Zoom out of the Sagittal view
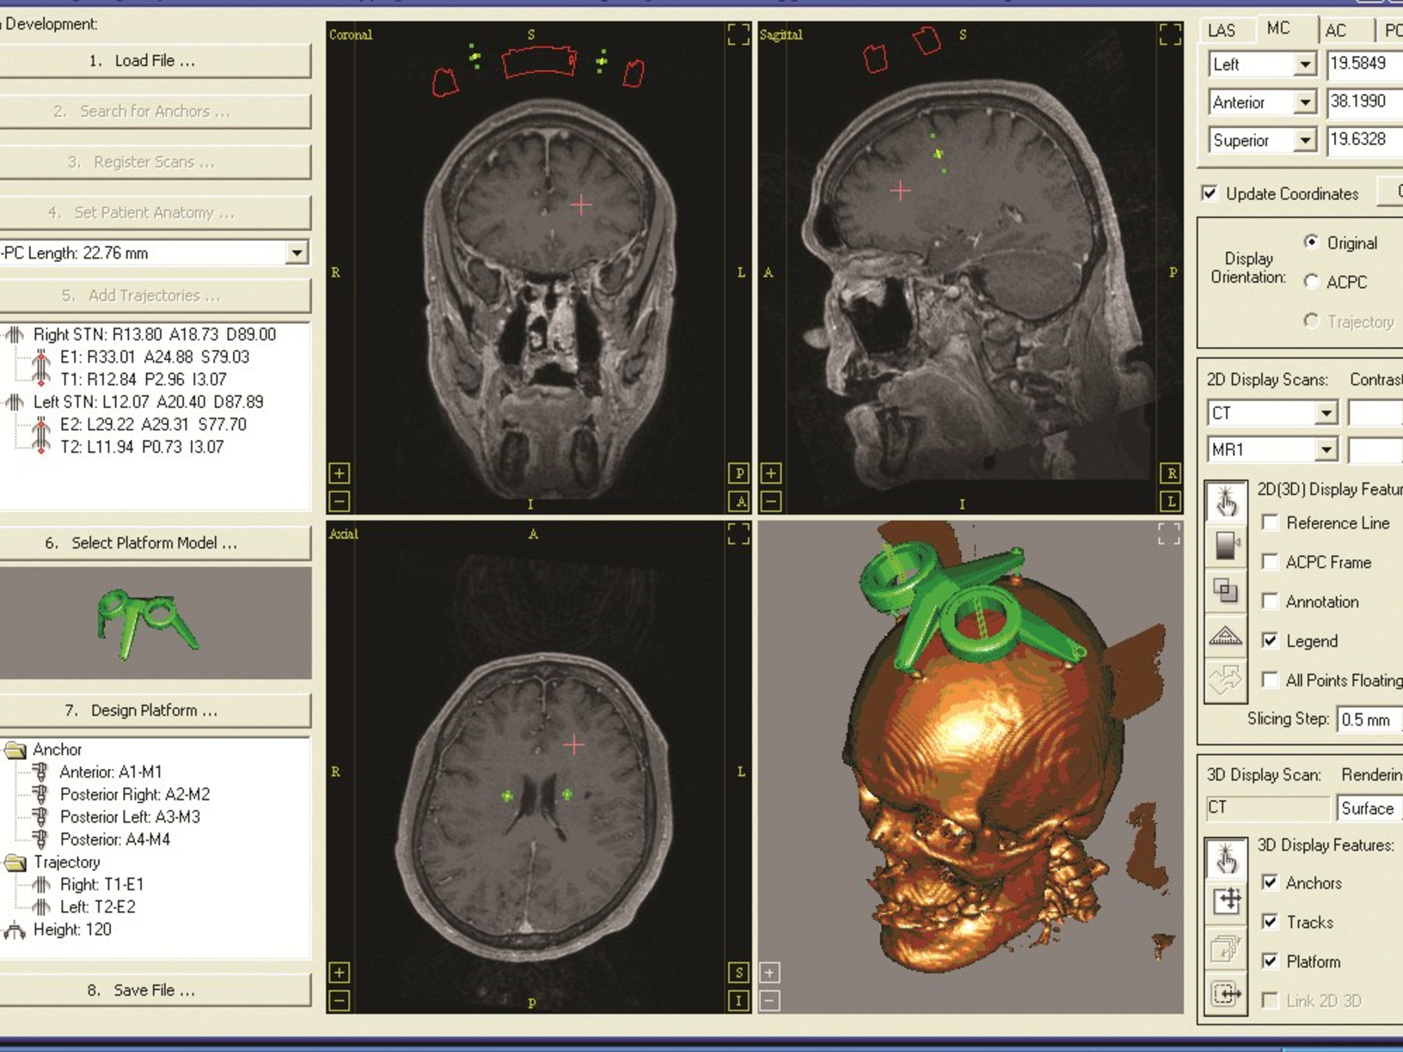The width and height of the screenshot is (1403, 1052). [x=771, y=501]
